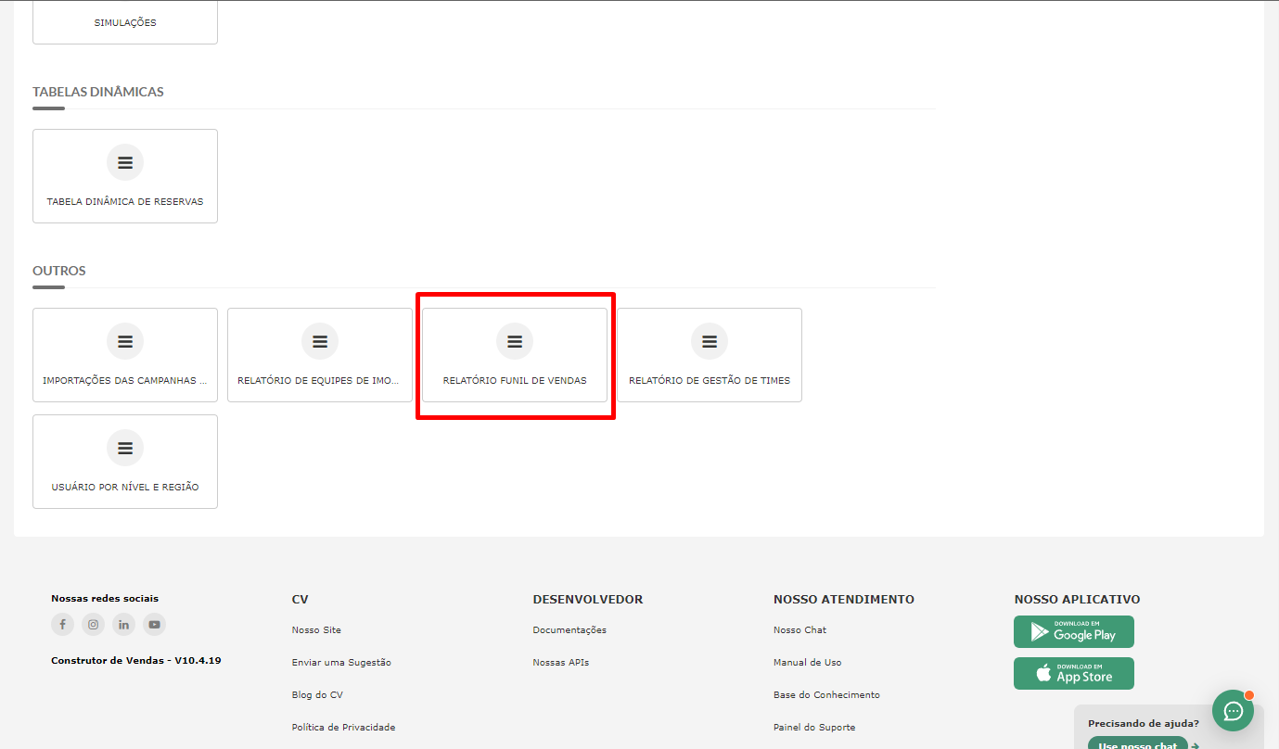
Task: Visit the Blog do CV link
Action: pyautogui.click(x=317, y=695)
